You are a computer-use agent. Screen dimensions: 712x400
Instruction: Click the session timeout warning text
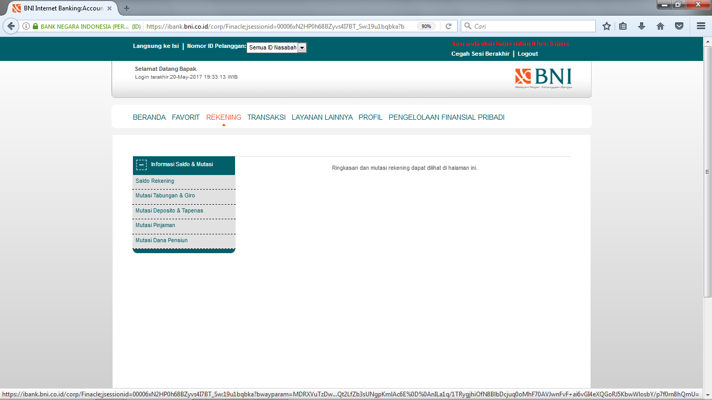point(510,44)
